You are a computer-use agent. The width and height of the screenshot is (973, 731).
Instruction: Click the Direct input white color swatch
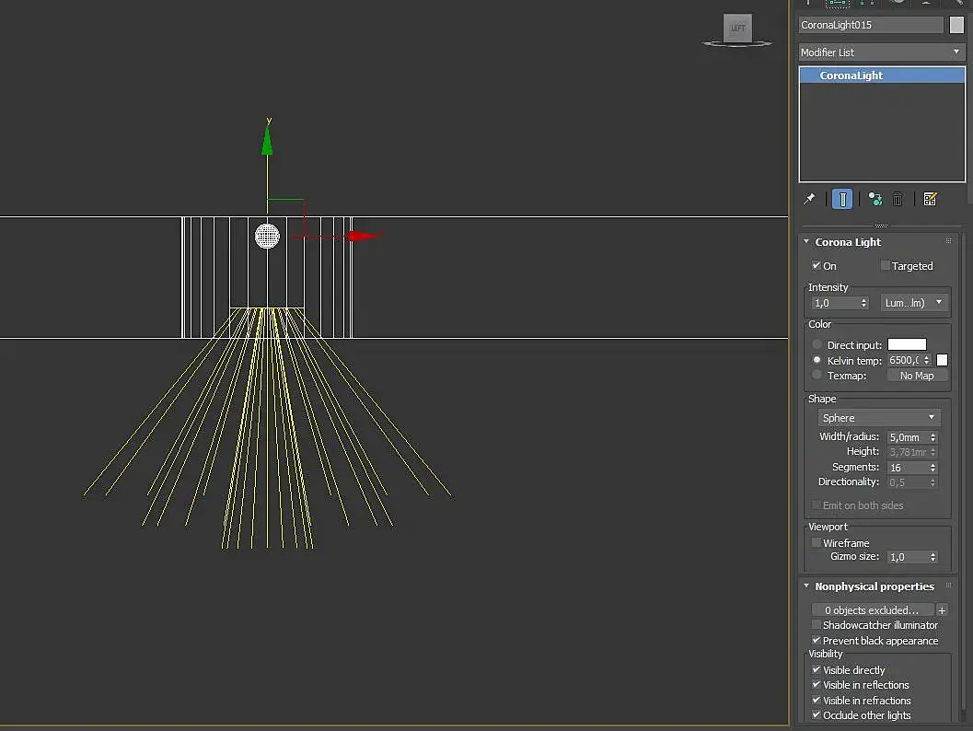[907, 345]
